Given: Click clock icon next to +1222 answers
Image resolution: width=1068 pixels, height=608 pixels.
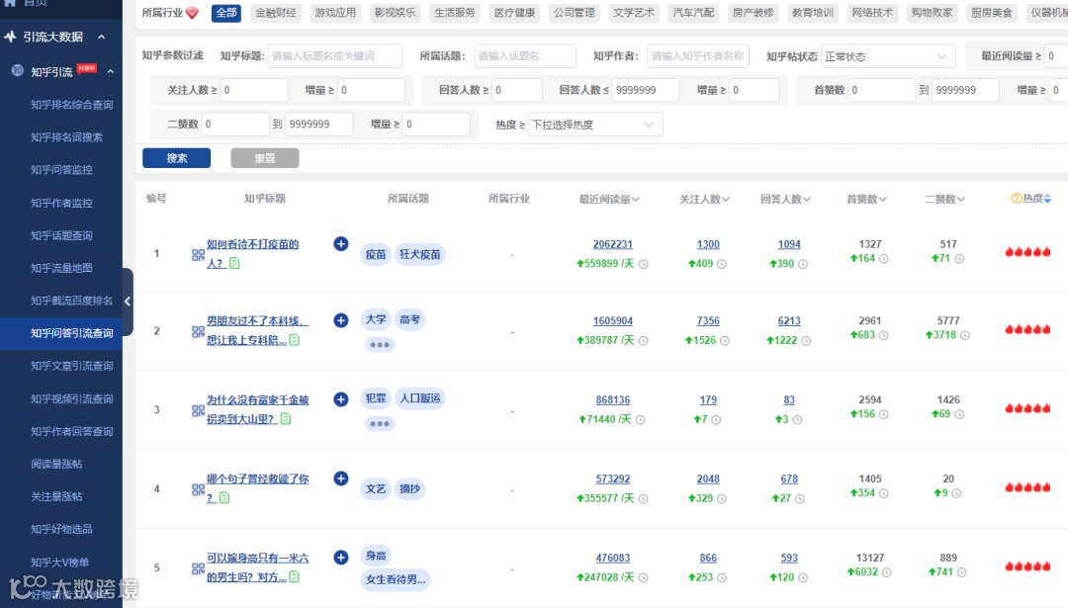Looking at the screenshot, I should (806, 340).
